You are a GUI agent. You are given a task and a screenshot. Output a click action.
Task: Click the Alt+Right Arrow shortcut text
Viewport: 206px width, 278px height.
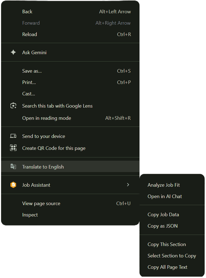click(x=113, y=23)
